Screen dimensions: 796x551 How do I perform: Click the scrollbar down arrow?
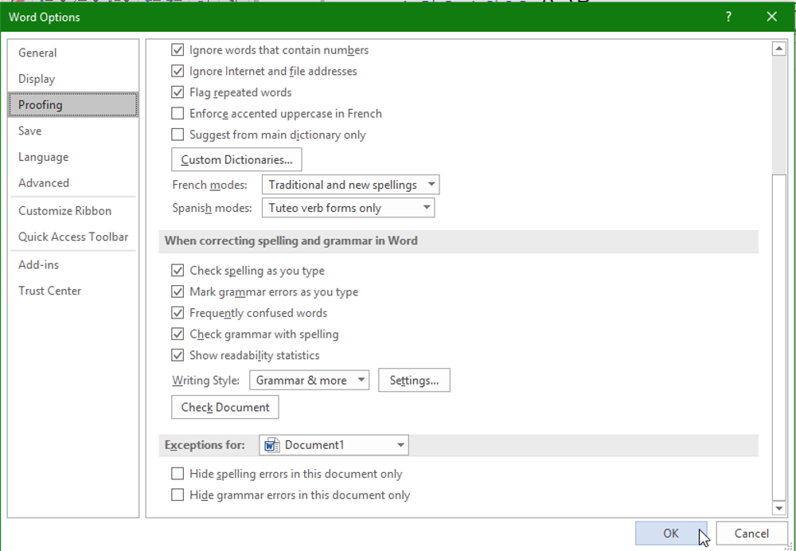point(779,508)
